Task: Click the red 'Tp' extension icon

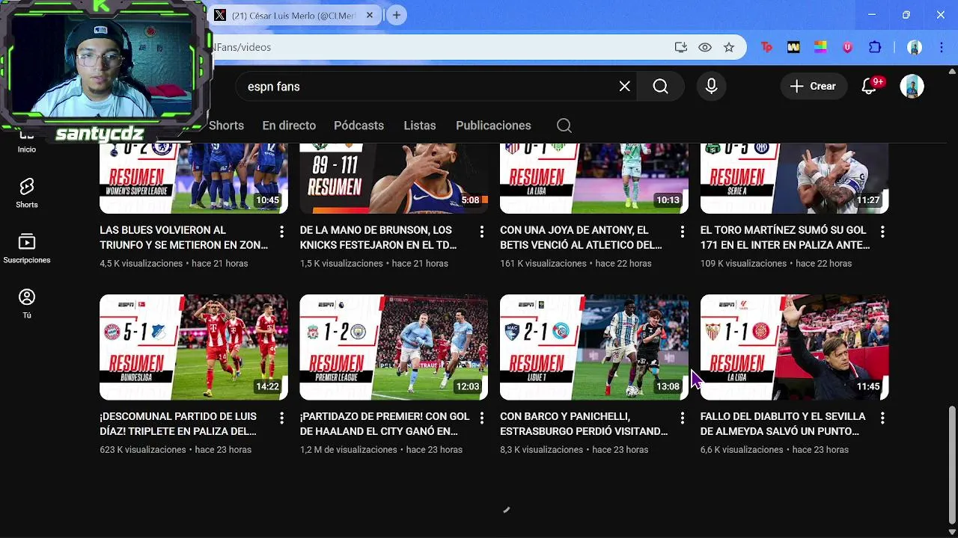Action: click(766, 47)
